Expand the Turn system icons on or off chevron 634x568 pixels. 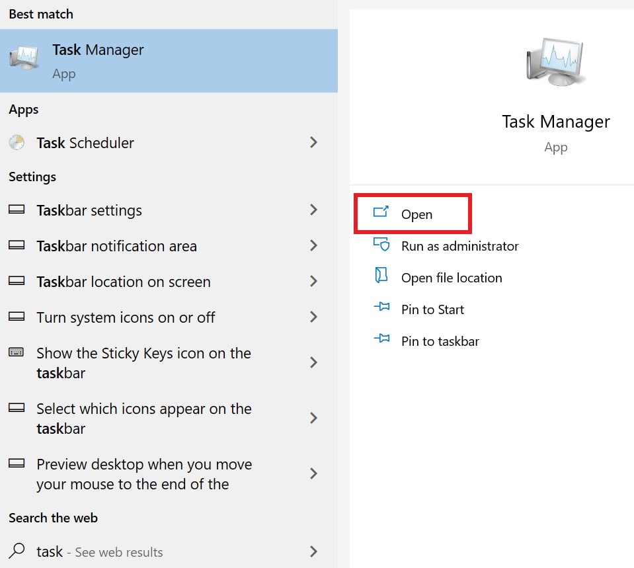(x=313, y=317)
